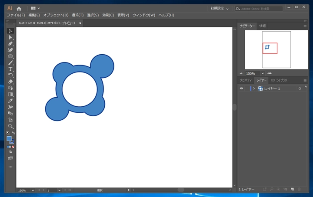The width and height of the screenshot is (313, 197).
Task: Close the test-1.ai document tab
Action: tap(80, 23)
